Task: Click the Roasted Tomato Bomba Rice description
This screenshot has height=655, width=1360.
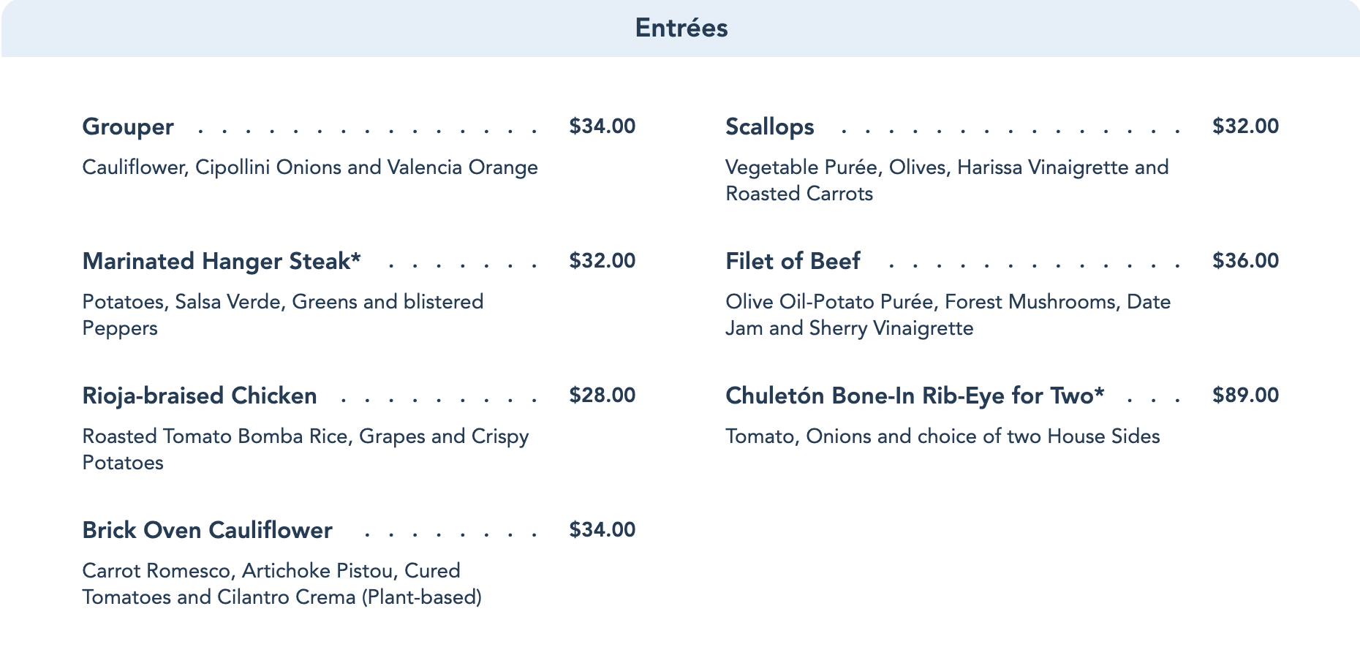Action: [x=305, y=449]
